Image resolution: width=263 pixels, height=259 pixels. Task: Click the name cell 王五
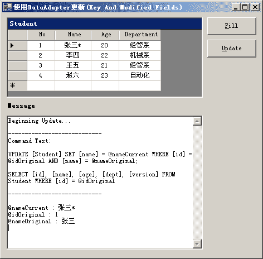pos(73,65)
